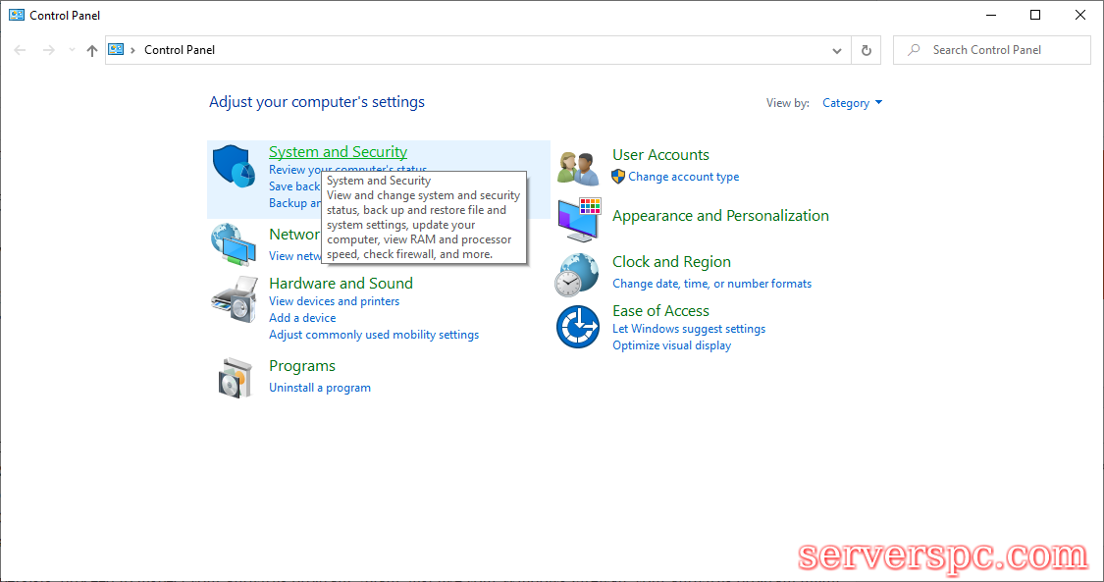Refresh the Control Panel address bar
1104x582 pixels.
(866, 50)
